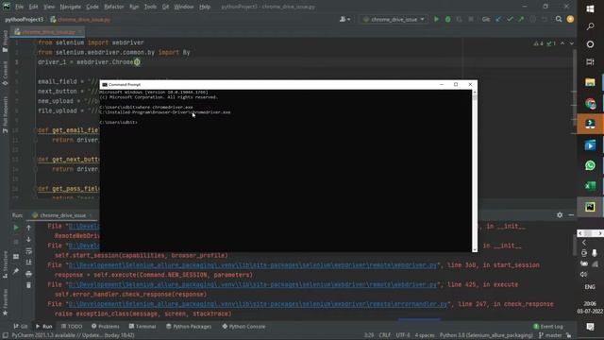The width and height of the screenshot is (604, 340).
Task: Toggle scroll to end in Run output
Action: click(x=28, y=263)
